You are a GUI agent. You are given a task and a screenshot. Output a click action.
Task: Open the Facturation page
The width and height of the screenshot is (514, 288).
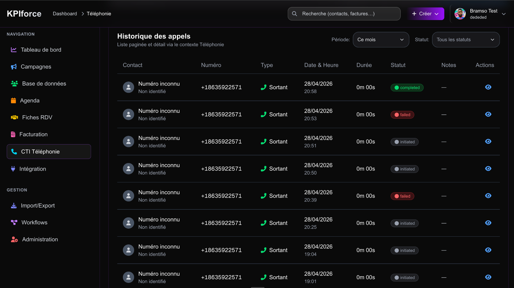pos(33,134)
